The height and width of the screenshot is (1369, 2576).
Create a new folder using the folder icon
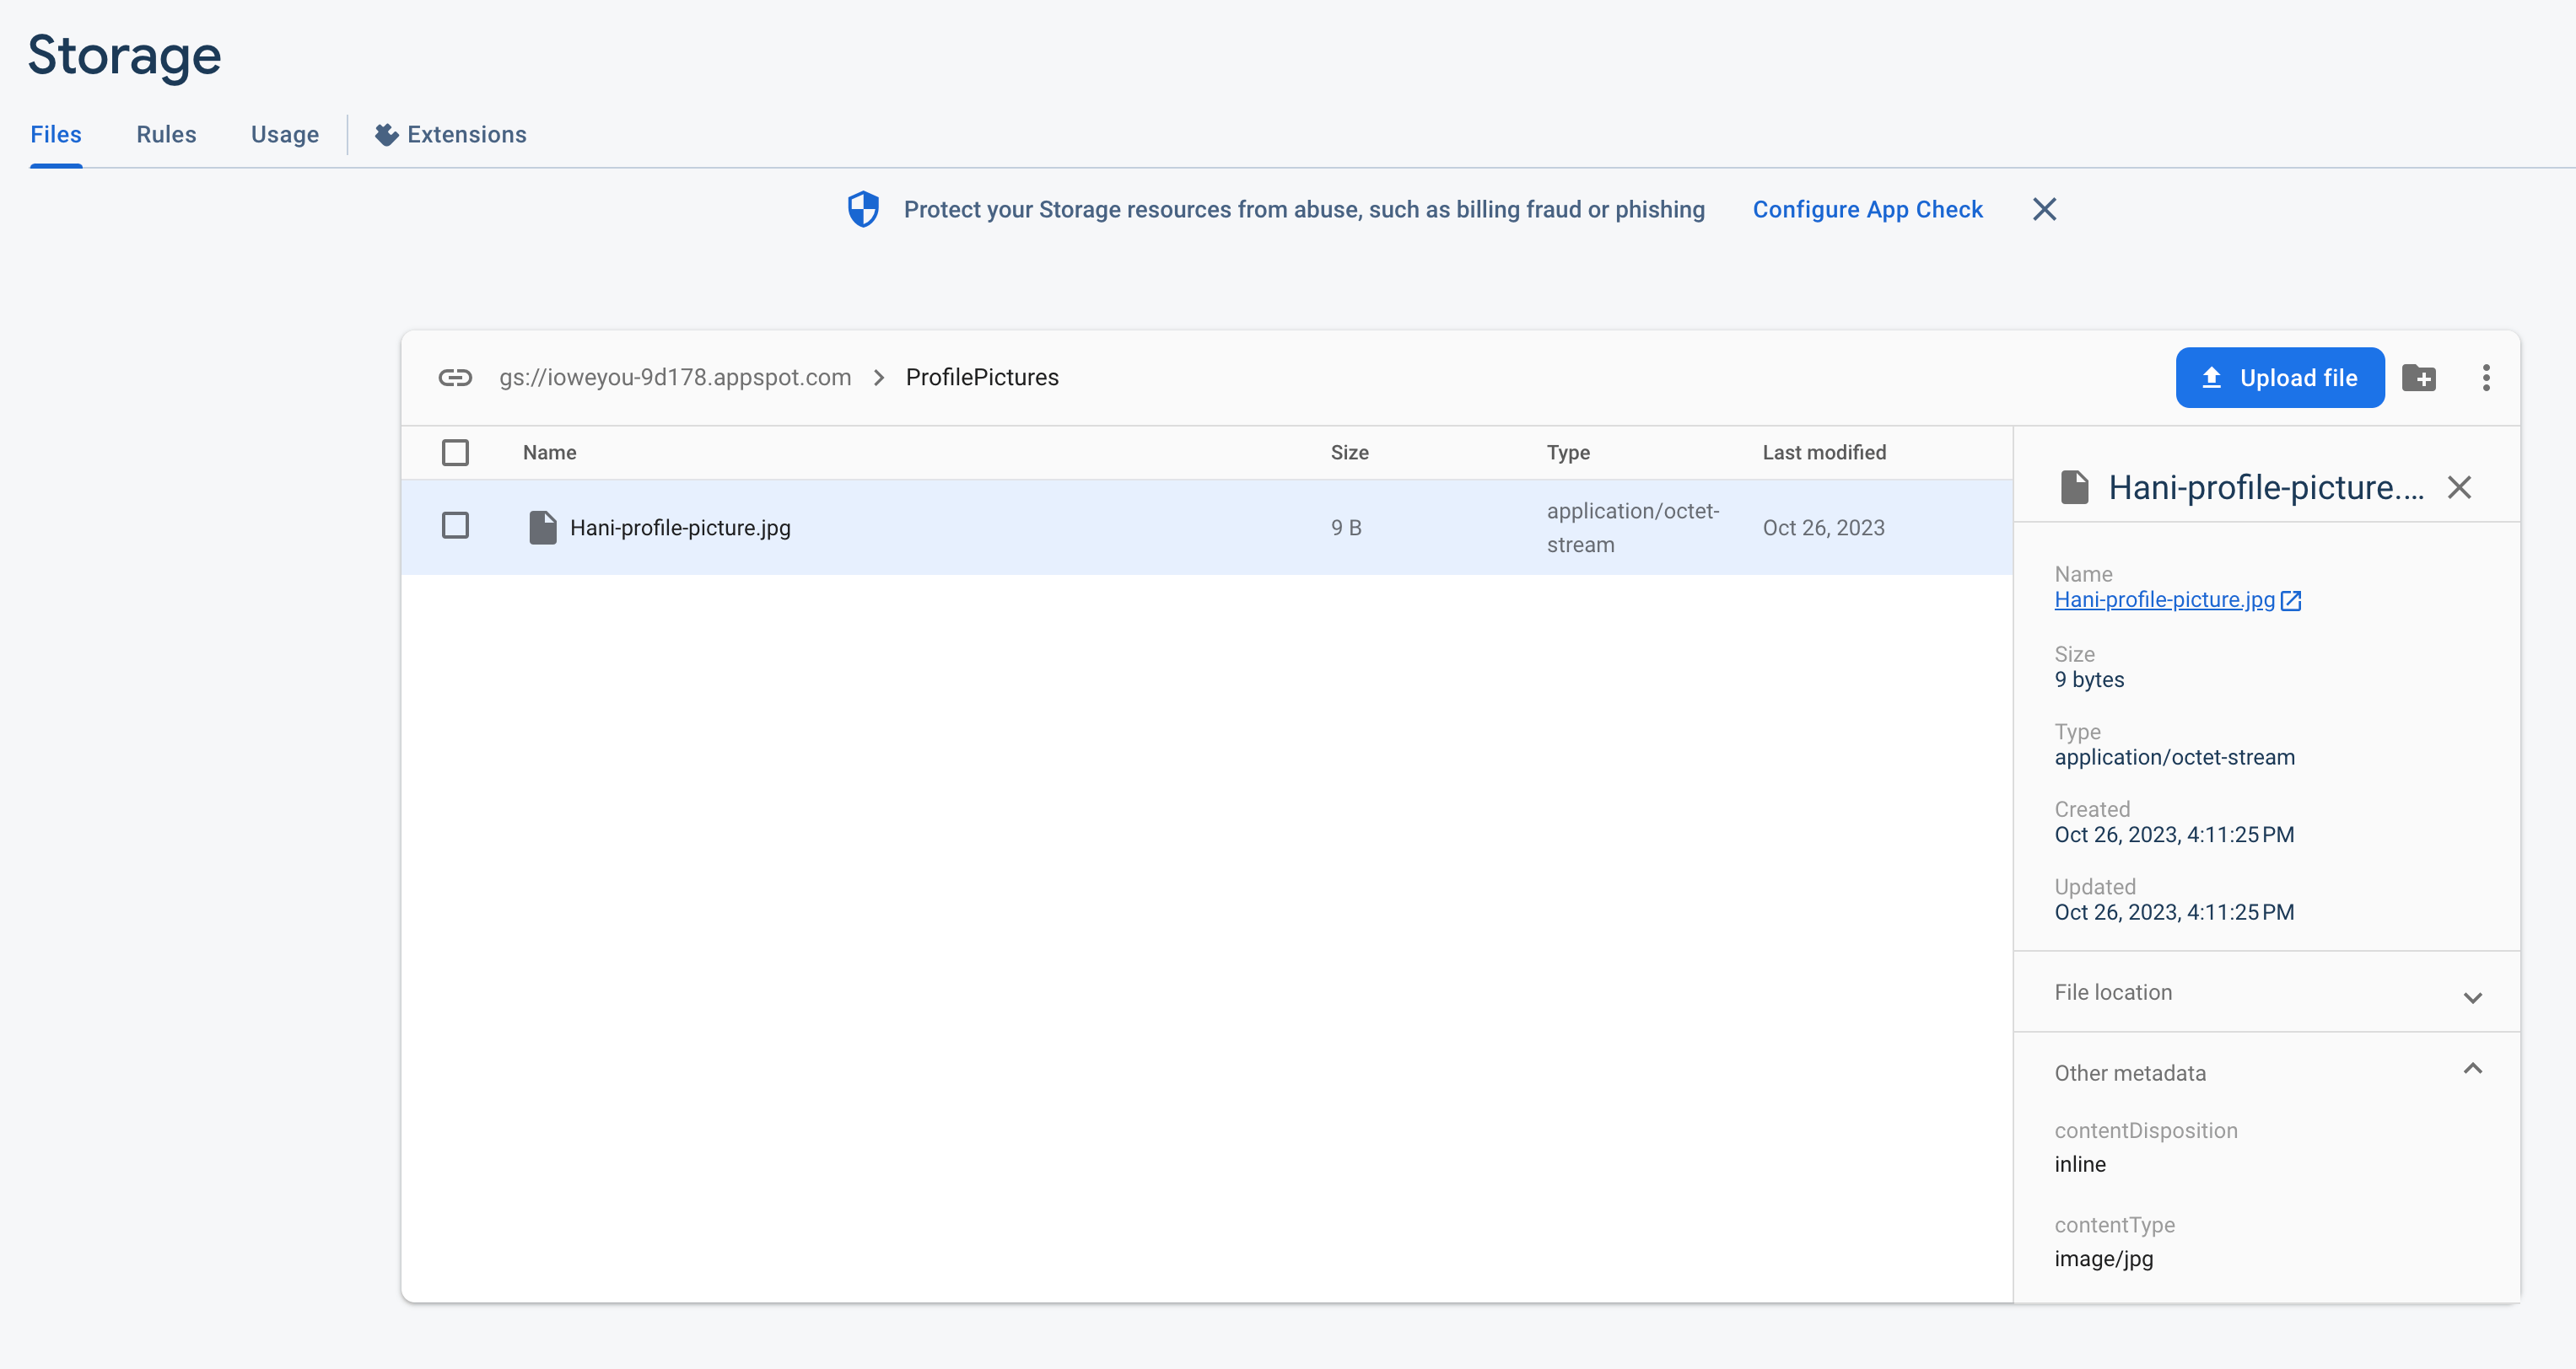(2420, 377)
